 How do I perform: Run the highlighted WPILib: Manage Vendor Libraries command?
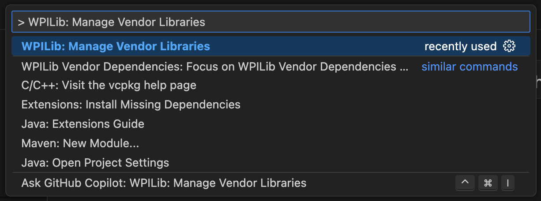click(x=116, y=46)
